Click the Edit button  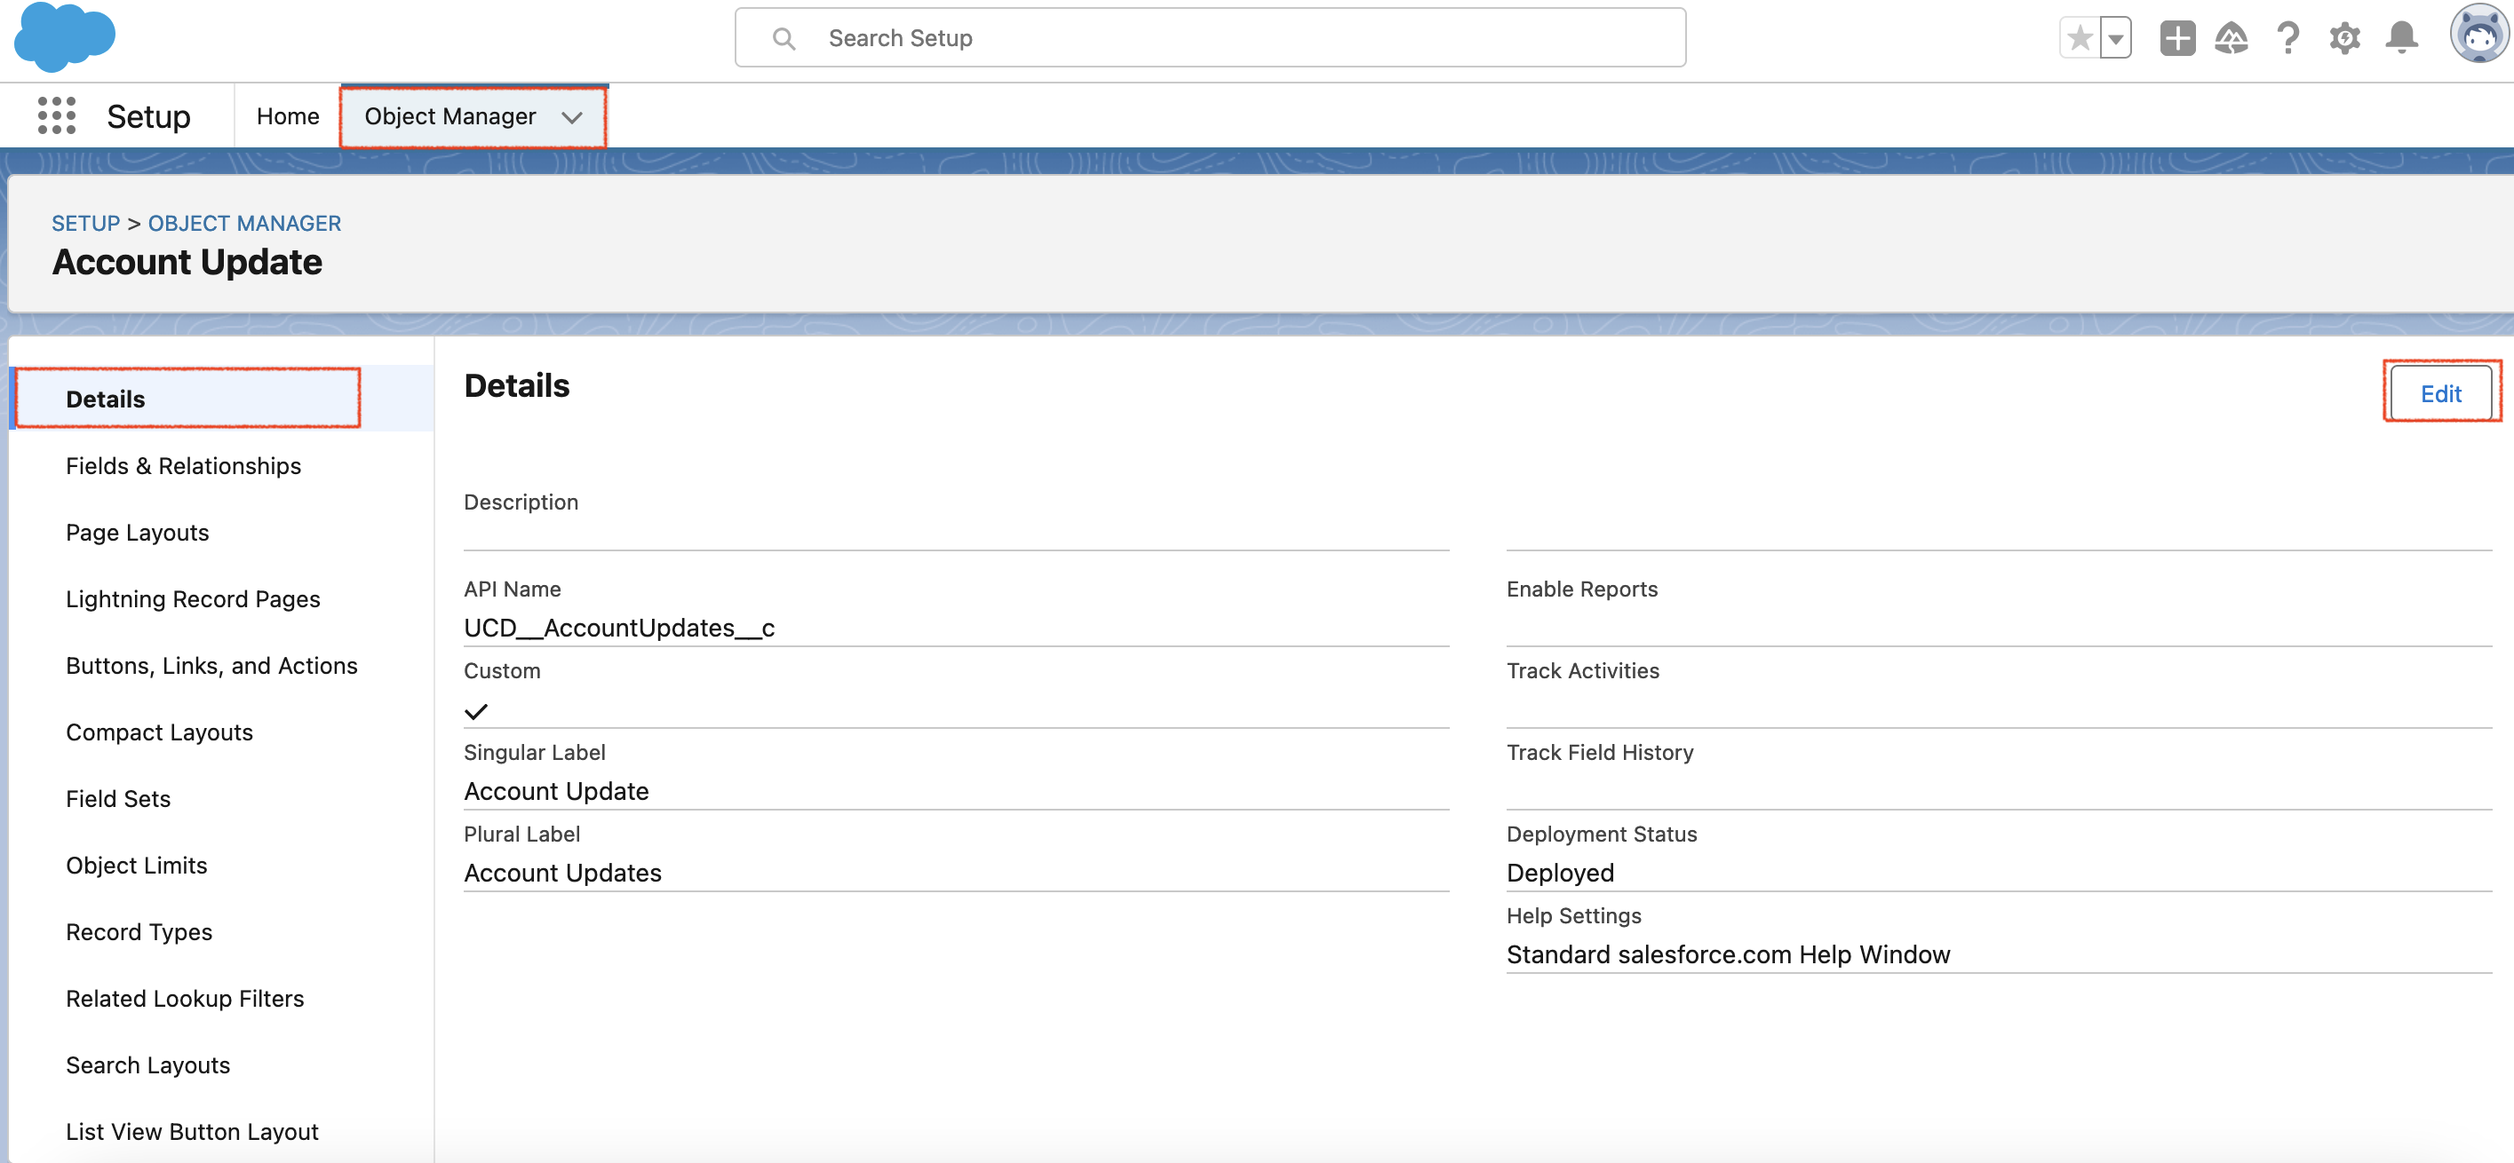pos(2440,393)
